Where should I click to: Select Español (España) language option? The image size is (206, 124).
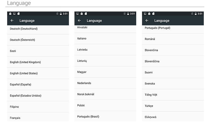[x=21, y=85]
